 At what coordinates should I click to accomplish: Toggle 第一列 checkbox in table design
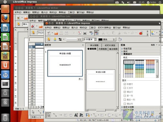pyautogui.click(x=125, y=96)
